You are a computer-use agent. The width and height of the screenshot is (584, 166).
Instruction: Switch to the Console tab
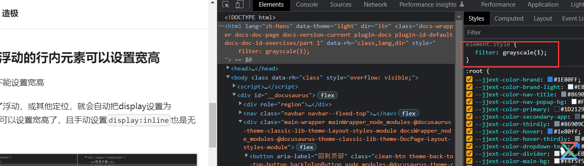(307, 5)
